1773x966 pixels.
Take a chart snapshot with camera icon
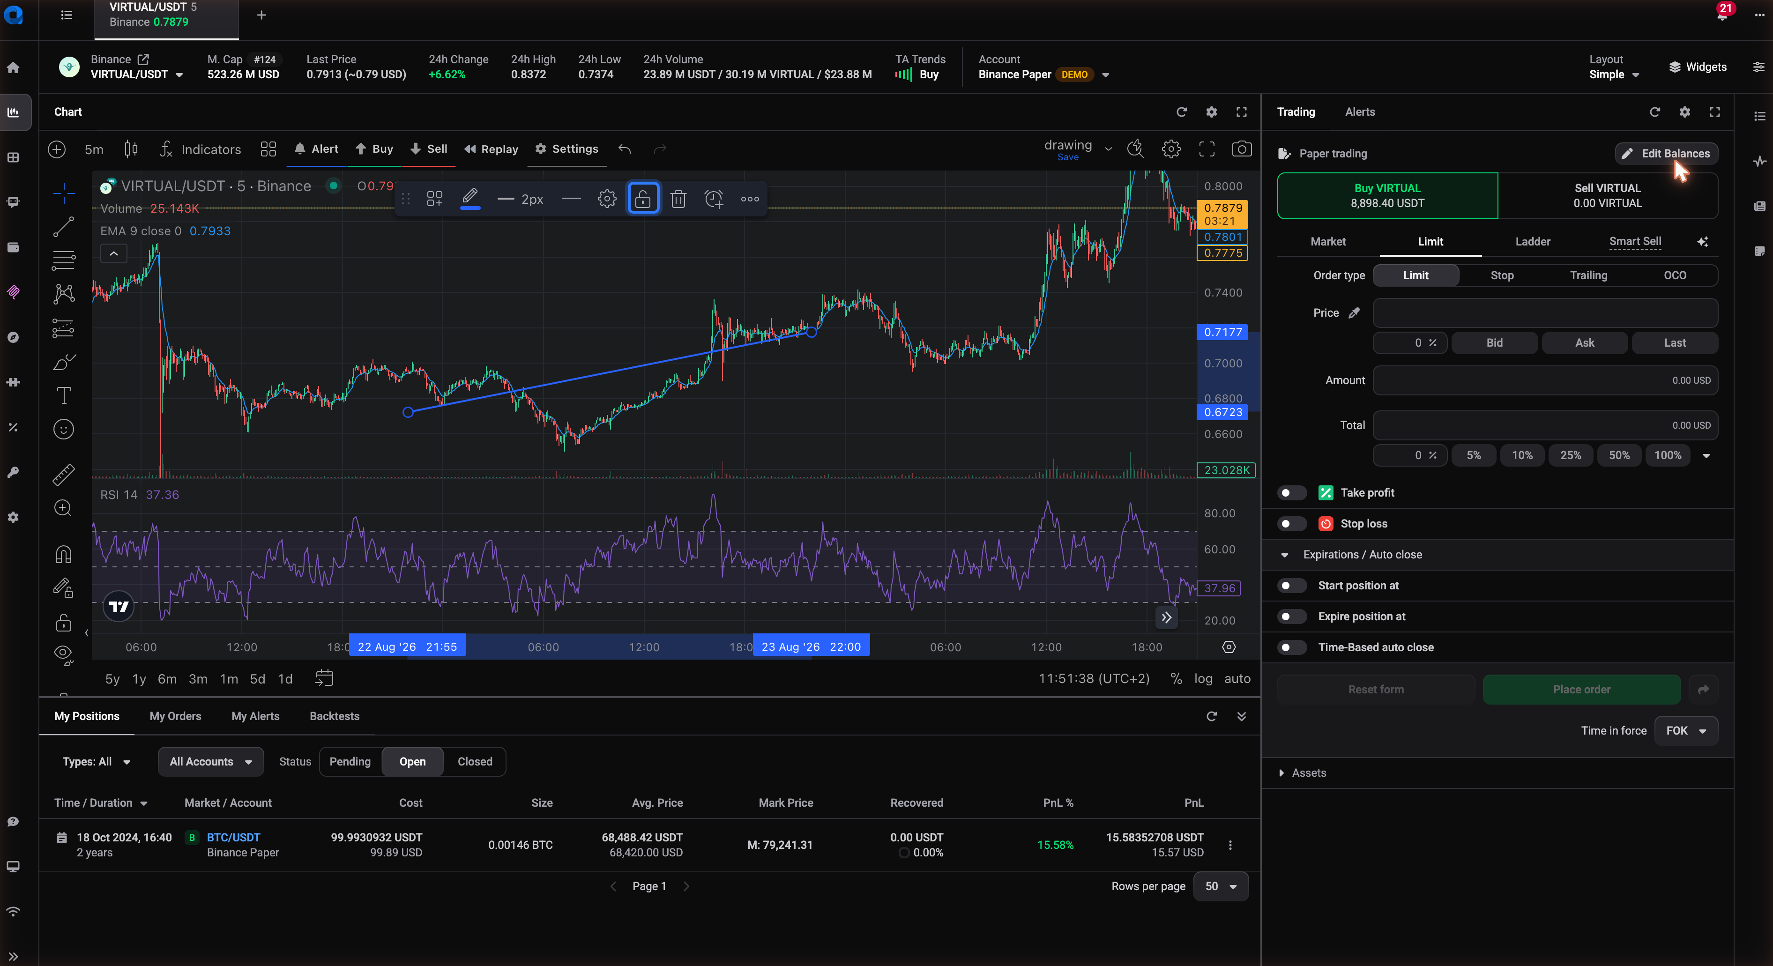tap(1242, 149)
